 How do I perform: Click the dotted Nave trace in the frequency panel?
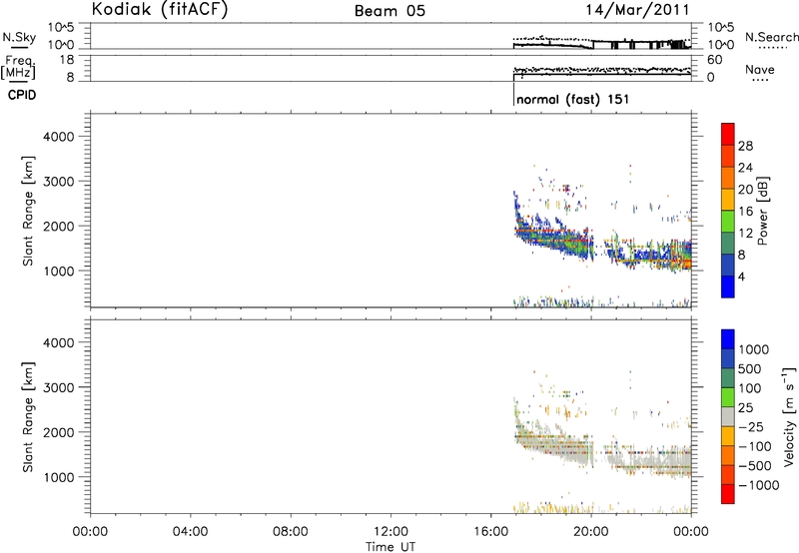pyautogui.click(x=601, y=69)
